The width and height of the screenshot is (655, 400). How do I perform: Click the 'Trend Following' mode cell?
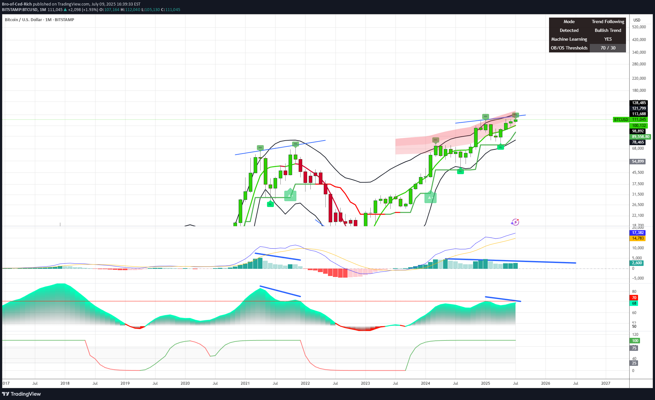coord(608,21)
